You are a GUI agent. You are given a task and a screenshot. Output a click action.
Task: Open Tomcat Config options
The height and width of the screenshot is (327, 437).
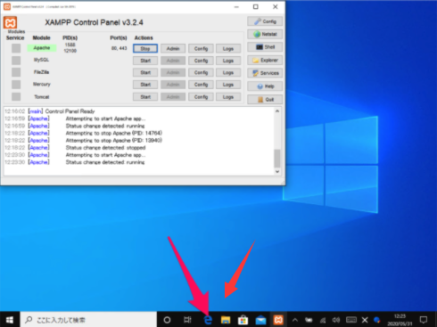click(201, 97)
